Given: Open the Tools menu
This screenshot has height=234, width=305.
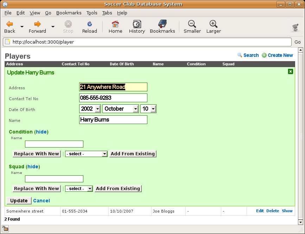Looking at the screenshot, I should pos(92,13).
